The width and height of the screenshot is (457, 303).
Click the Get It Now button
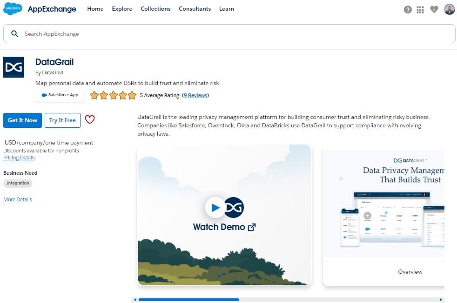coord(22,120)
